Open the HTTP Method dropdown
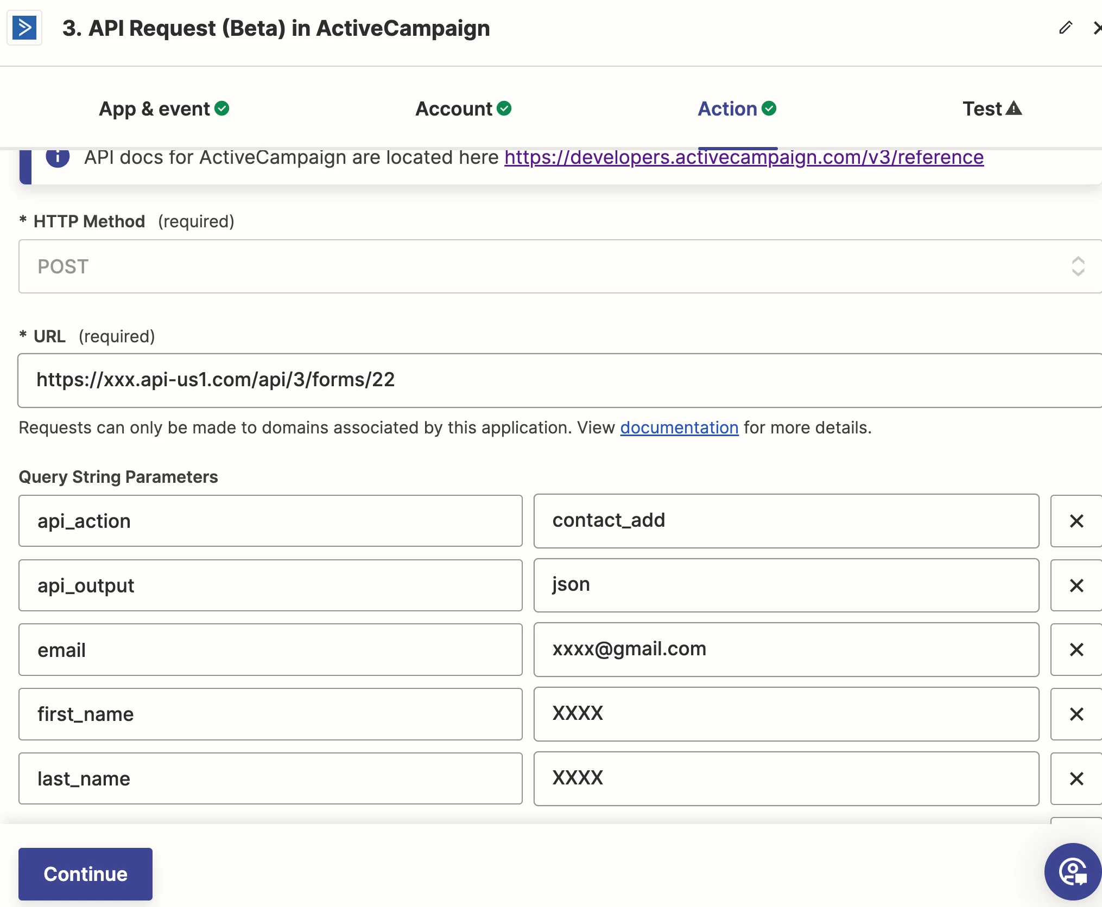 point(559,266)
